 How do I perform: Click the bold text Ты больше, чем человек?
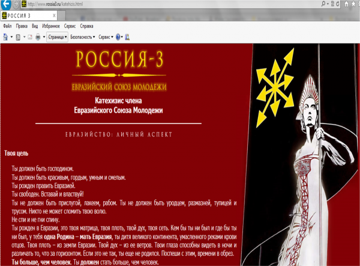point(41,262)
